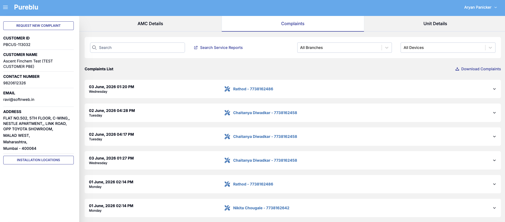Click Request New Complaint button
The width and height of the screenshot is (505, 222).
(39, 26)
